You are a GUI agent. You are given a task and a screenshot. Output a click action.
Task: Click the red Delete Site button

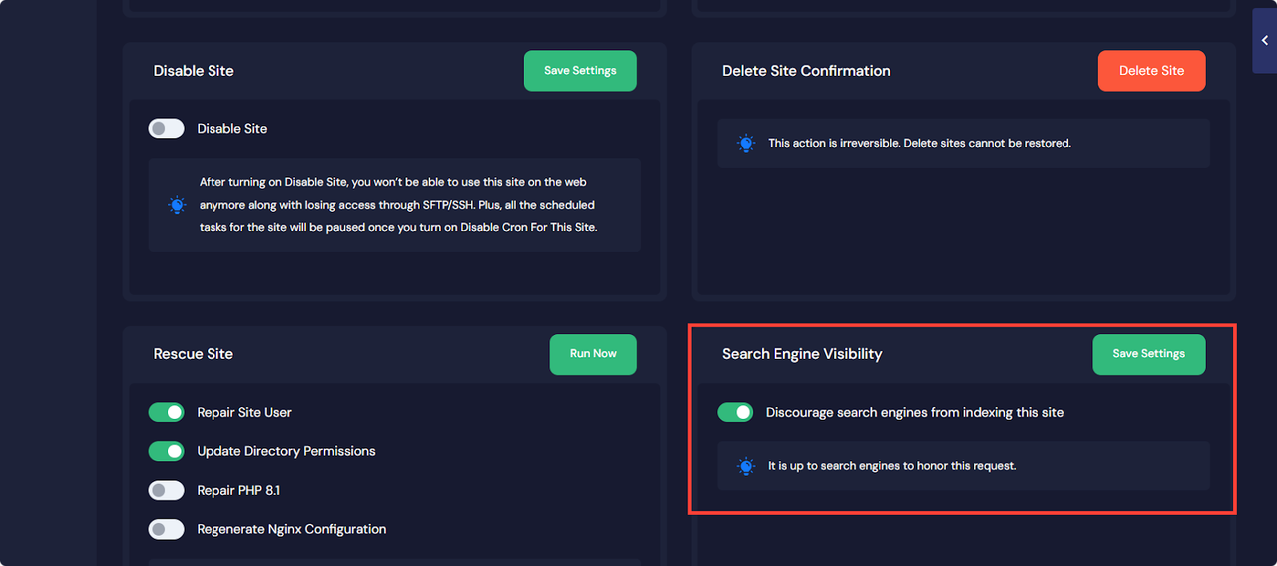click(x=1151, y=71)
